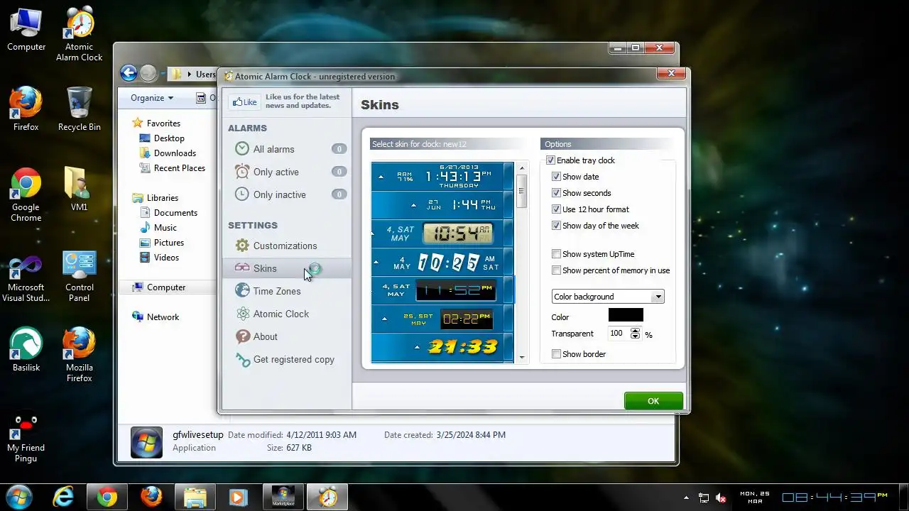This screenshot has width=909, height=511.
Task: Enable Show percent of memory in use
Action: (x=557, y=270)
